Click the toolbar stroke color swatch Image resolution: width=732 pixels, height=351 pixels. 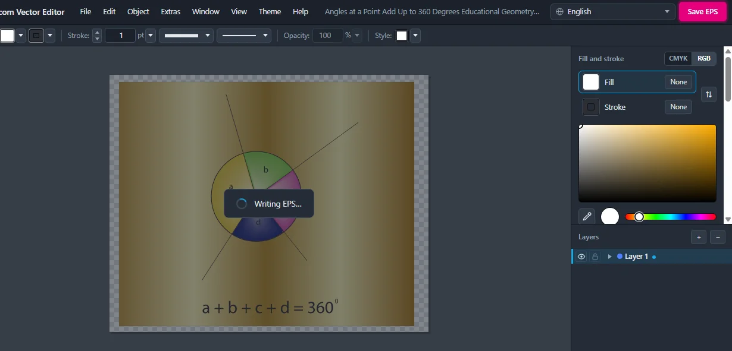tap(36, 36)
